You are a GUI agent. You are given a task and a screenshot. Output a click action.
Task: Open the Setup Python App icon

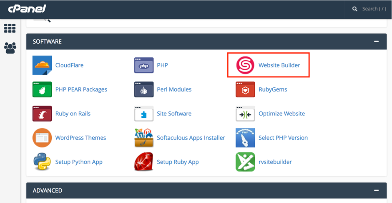coord(42,162)
